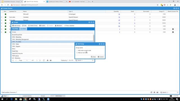Go to first page in Groups pager
The image size is (180, 101).
coord(13,60)
